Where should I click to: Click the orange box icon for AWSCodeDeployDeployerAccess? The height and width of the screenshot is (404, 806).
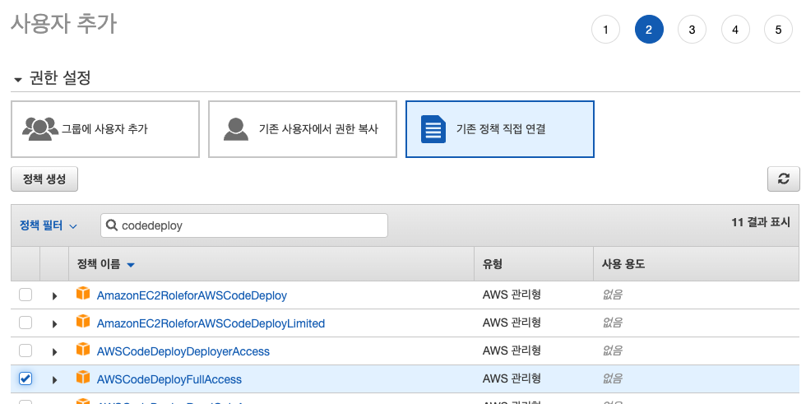coord(83,350)
